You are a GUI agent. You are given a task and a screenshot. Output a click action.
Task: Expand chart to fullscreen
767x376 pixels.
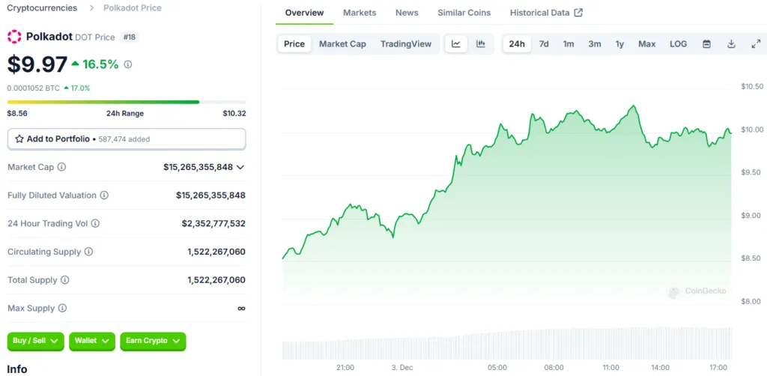[756, 44]
